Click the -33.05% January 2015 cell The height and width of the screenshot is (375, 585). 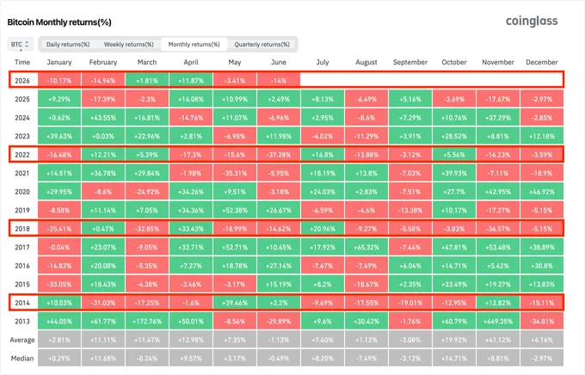coord(59,285)
